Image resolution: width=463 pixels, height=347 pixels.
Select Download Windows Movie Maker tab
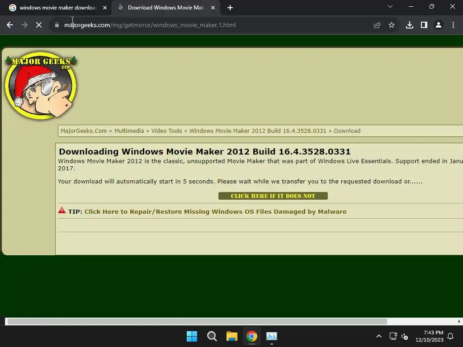165,8
